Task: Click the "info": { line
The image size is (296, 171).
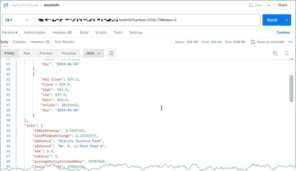Action: click(x=34, y=126)
